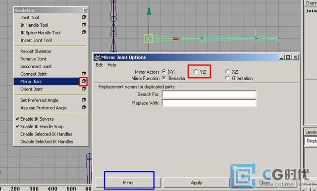Choose Set Preferred Angle
The width and height of the screenshot is (317, 191).
pos(39,100)
